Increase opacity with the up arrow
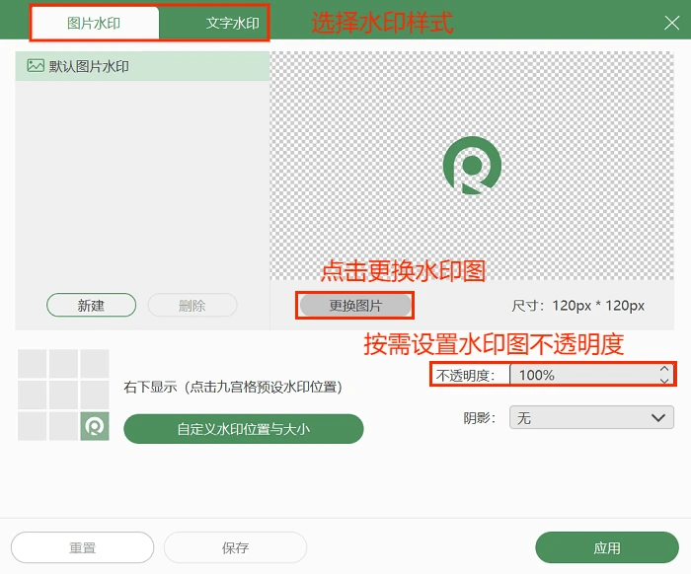The width and height of the screenshot is (691, 574). point(664,369)
